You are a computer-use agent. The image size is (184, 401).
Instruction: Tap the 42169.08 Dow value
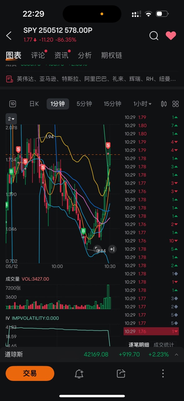click(x=96, y=355)
